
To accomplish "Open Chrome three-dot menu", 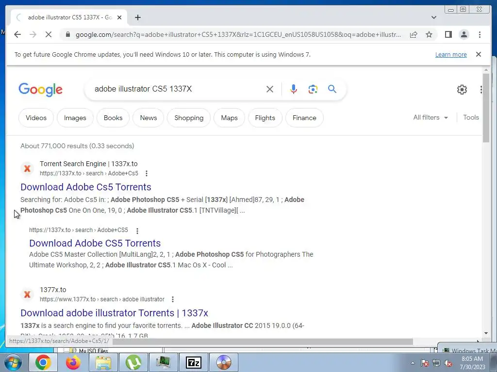I will [480, 34].
